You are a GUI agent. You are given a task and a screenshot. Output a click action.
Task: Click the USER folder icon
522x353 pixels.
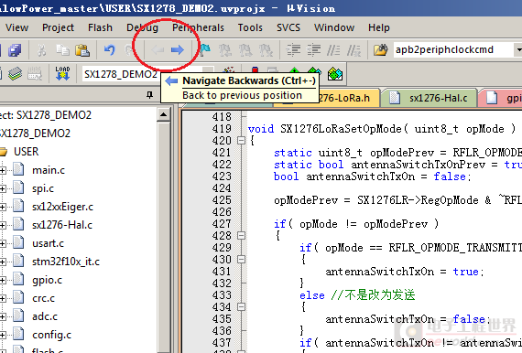coord(4,152)
